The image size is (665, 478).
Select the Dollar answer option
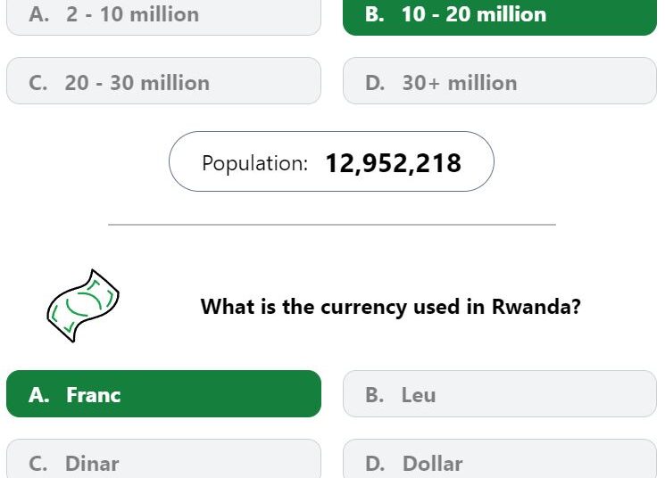pyautogui.click(x=500, y=459)
